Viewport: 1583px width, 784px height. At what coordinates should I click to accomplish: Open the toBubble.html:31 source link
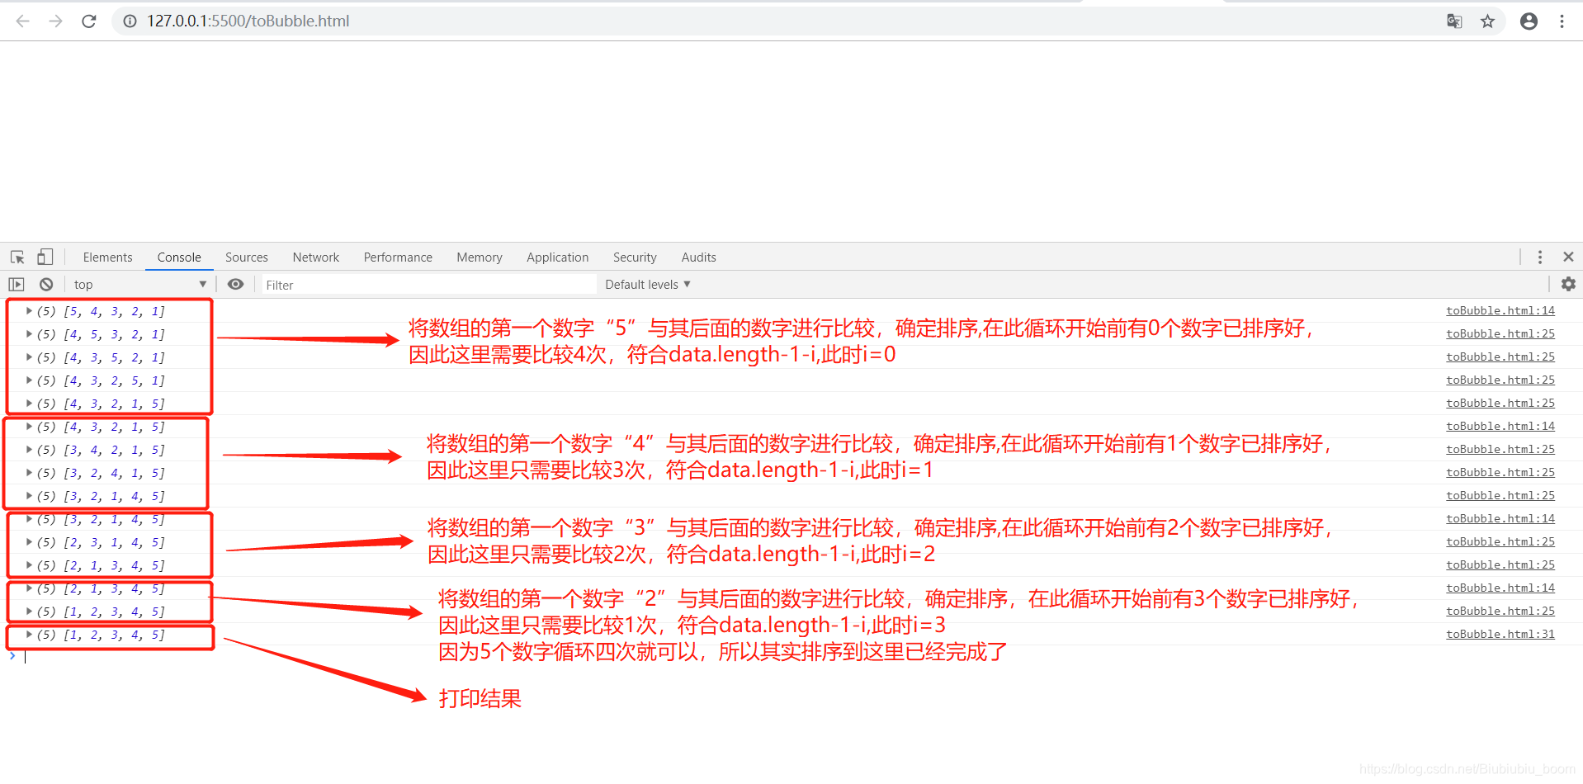click(1500, 635)
